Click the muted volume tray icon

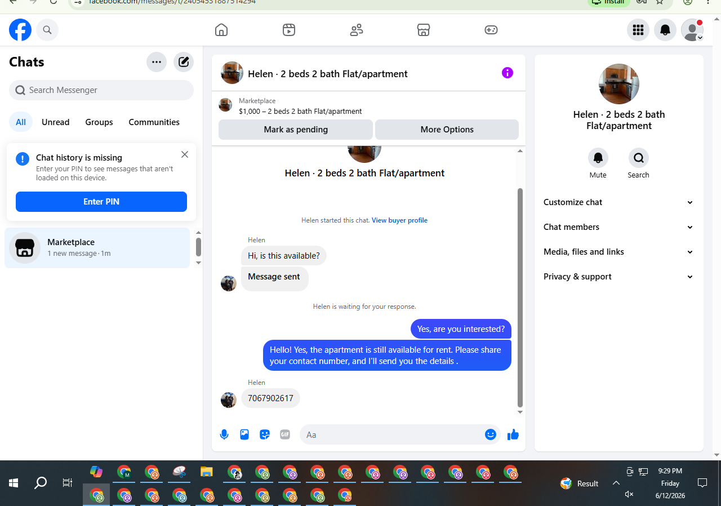630,494
